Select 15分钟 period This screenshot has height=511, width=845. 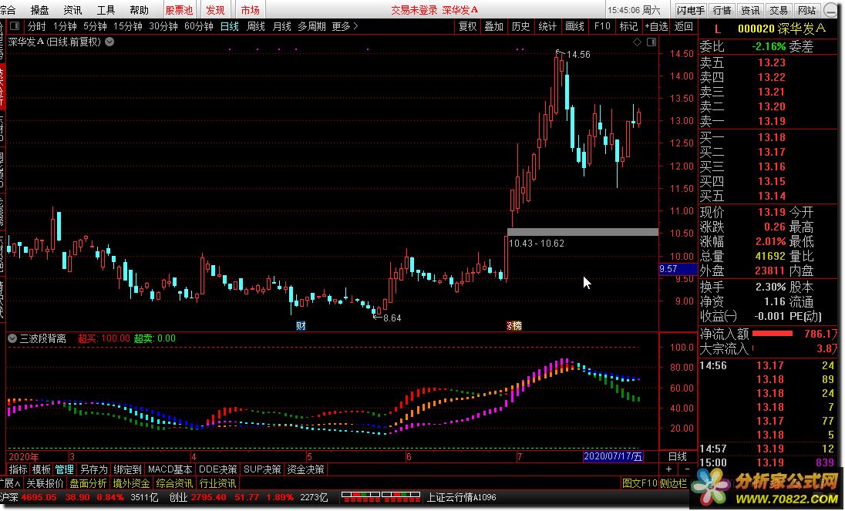[128, 26]
